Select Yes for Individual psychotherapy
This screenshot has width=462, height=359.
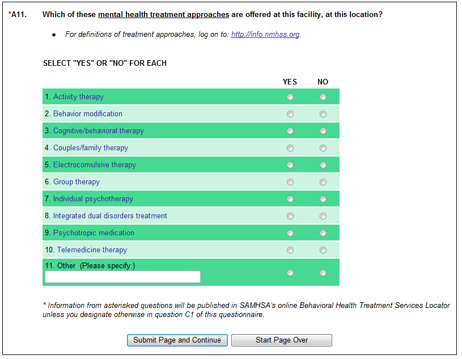pyautogui.click(x=290, y=199)
